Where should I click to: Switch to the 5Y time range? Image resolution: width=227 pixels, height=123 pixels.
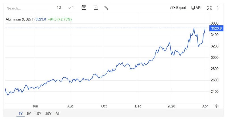pyautogui.click(x=29, y=114)
